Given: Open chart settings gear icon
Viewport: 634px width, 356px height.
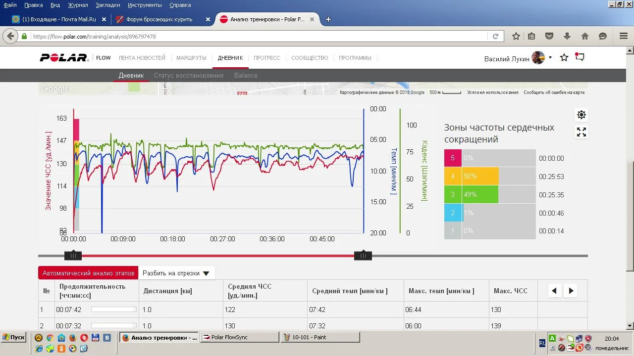Looking at the screenshot, I should click(581, 115).
